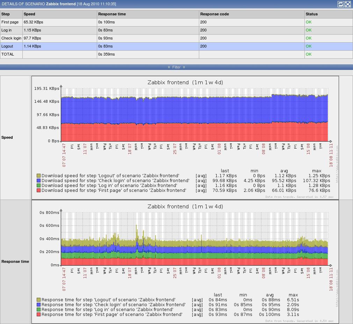This screenshot has height=324, width=353.
Task: Click the First page row's "0s 100ms" cell
Action: tap(148, 22)
